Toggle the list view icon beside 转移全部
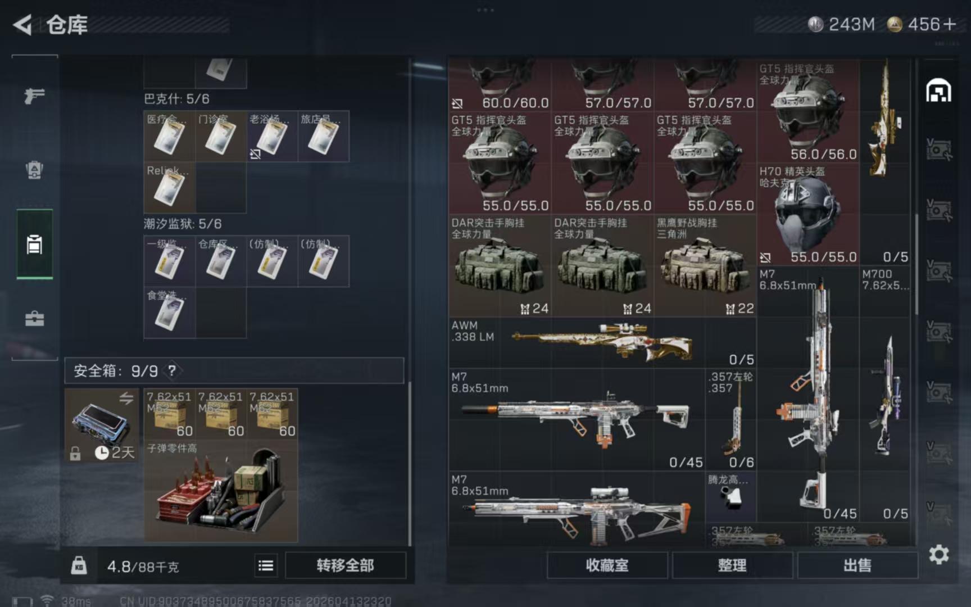This screenshot has height=607, width=971. coord(266,565)
